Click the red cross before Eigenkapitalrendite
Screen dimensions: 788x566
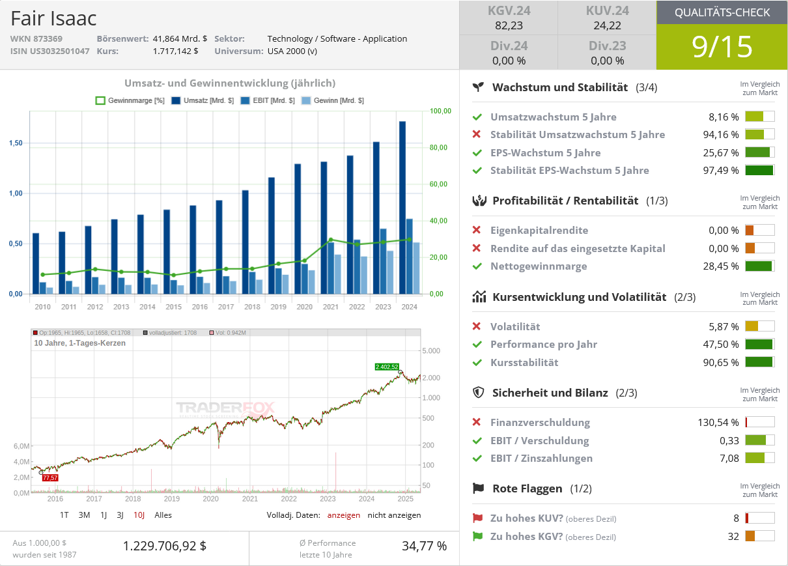click(x=477, y=230)
